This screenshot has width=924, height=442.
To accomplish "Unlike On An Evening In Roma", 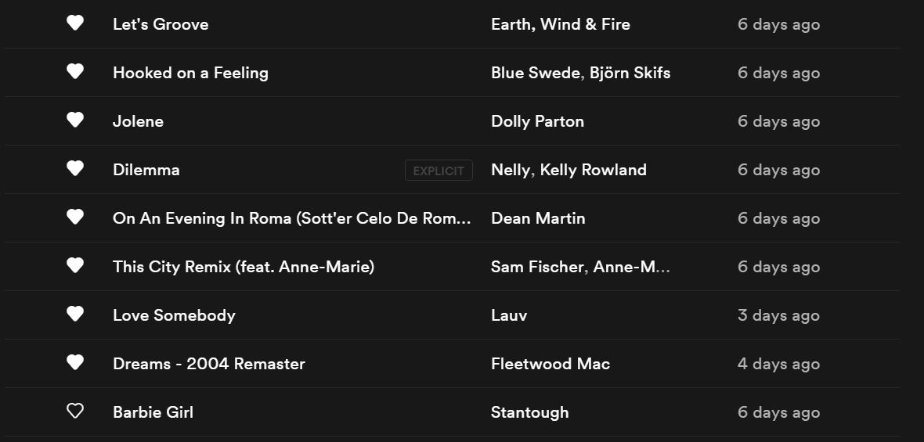I will (75, 217).
